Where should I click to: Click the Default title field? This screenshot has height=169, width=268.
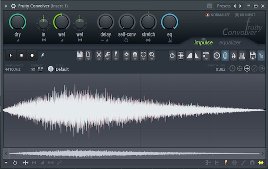click(62, 69)
